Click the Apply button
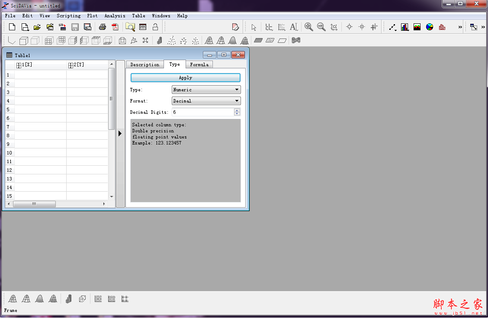This screenshot has height=318, width=488. 185,77
